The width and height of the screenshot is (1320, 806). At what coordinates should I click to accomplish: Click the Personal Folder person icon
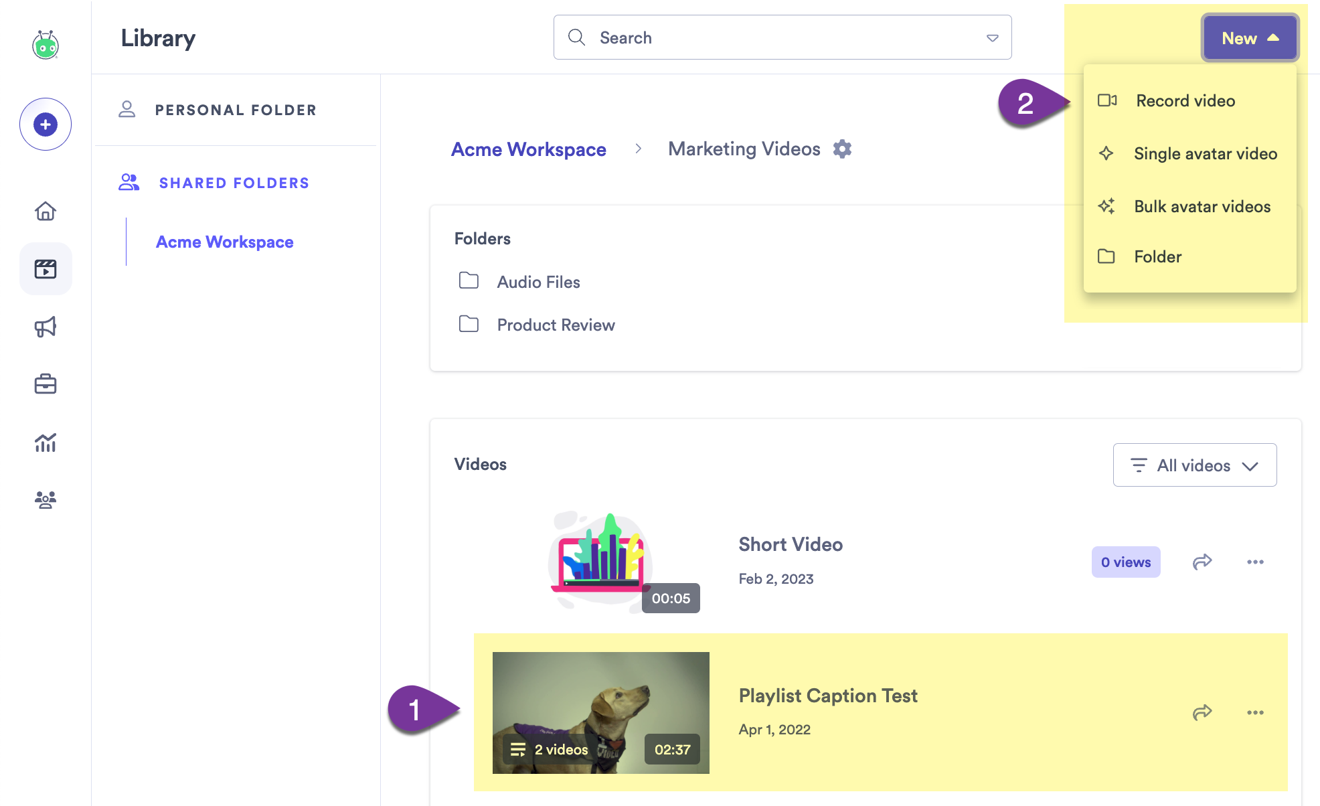coord(127,109)
